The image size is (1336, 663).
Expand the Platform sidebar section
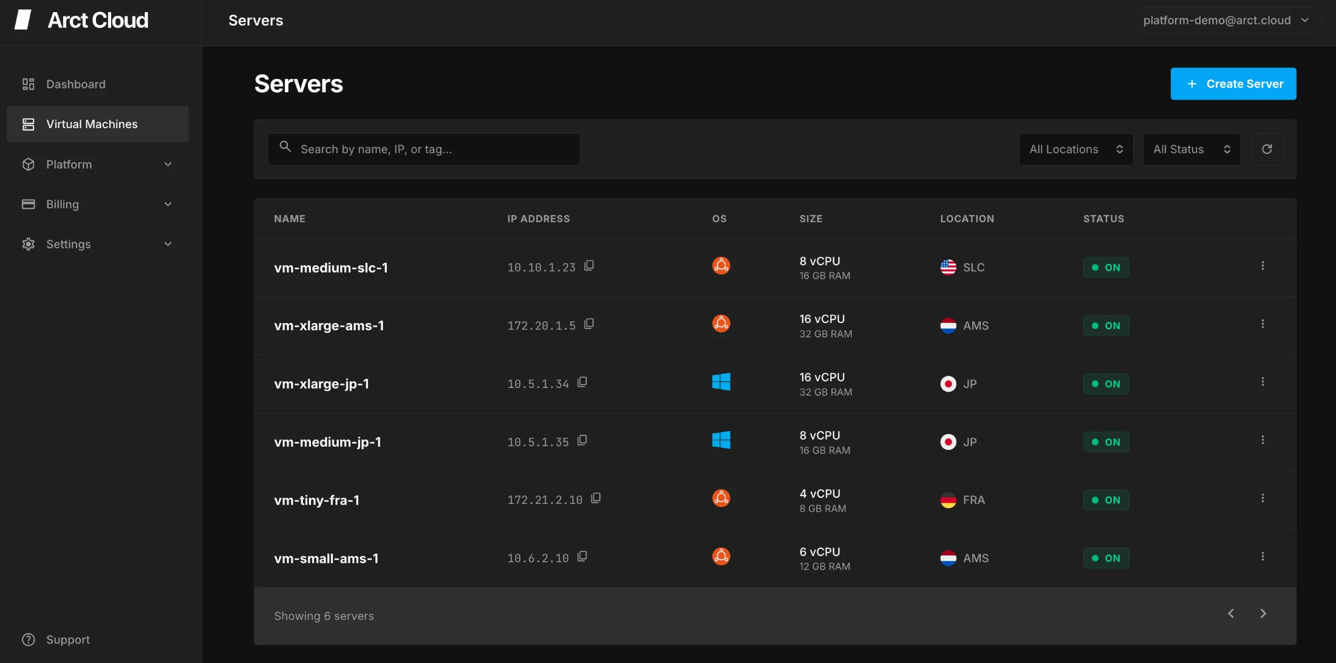coord(97,165)
